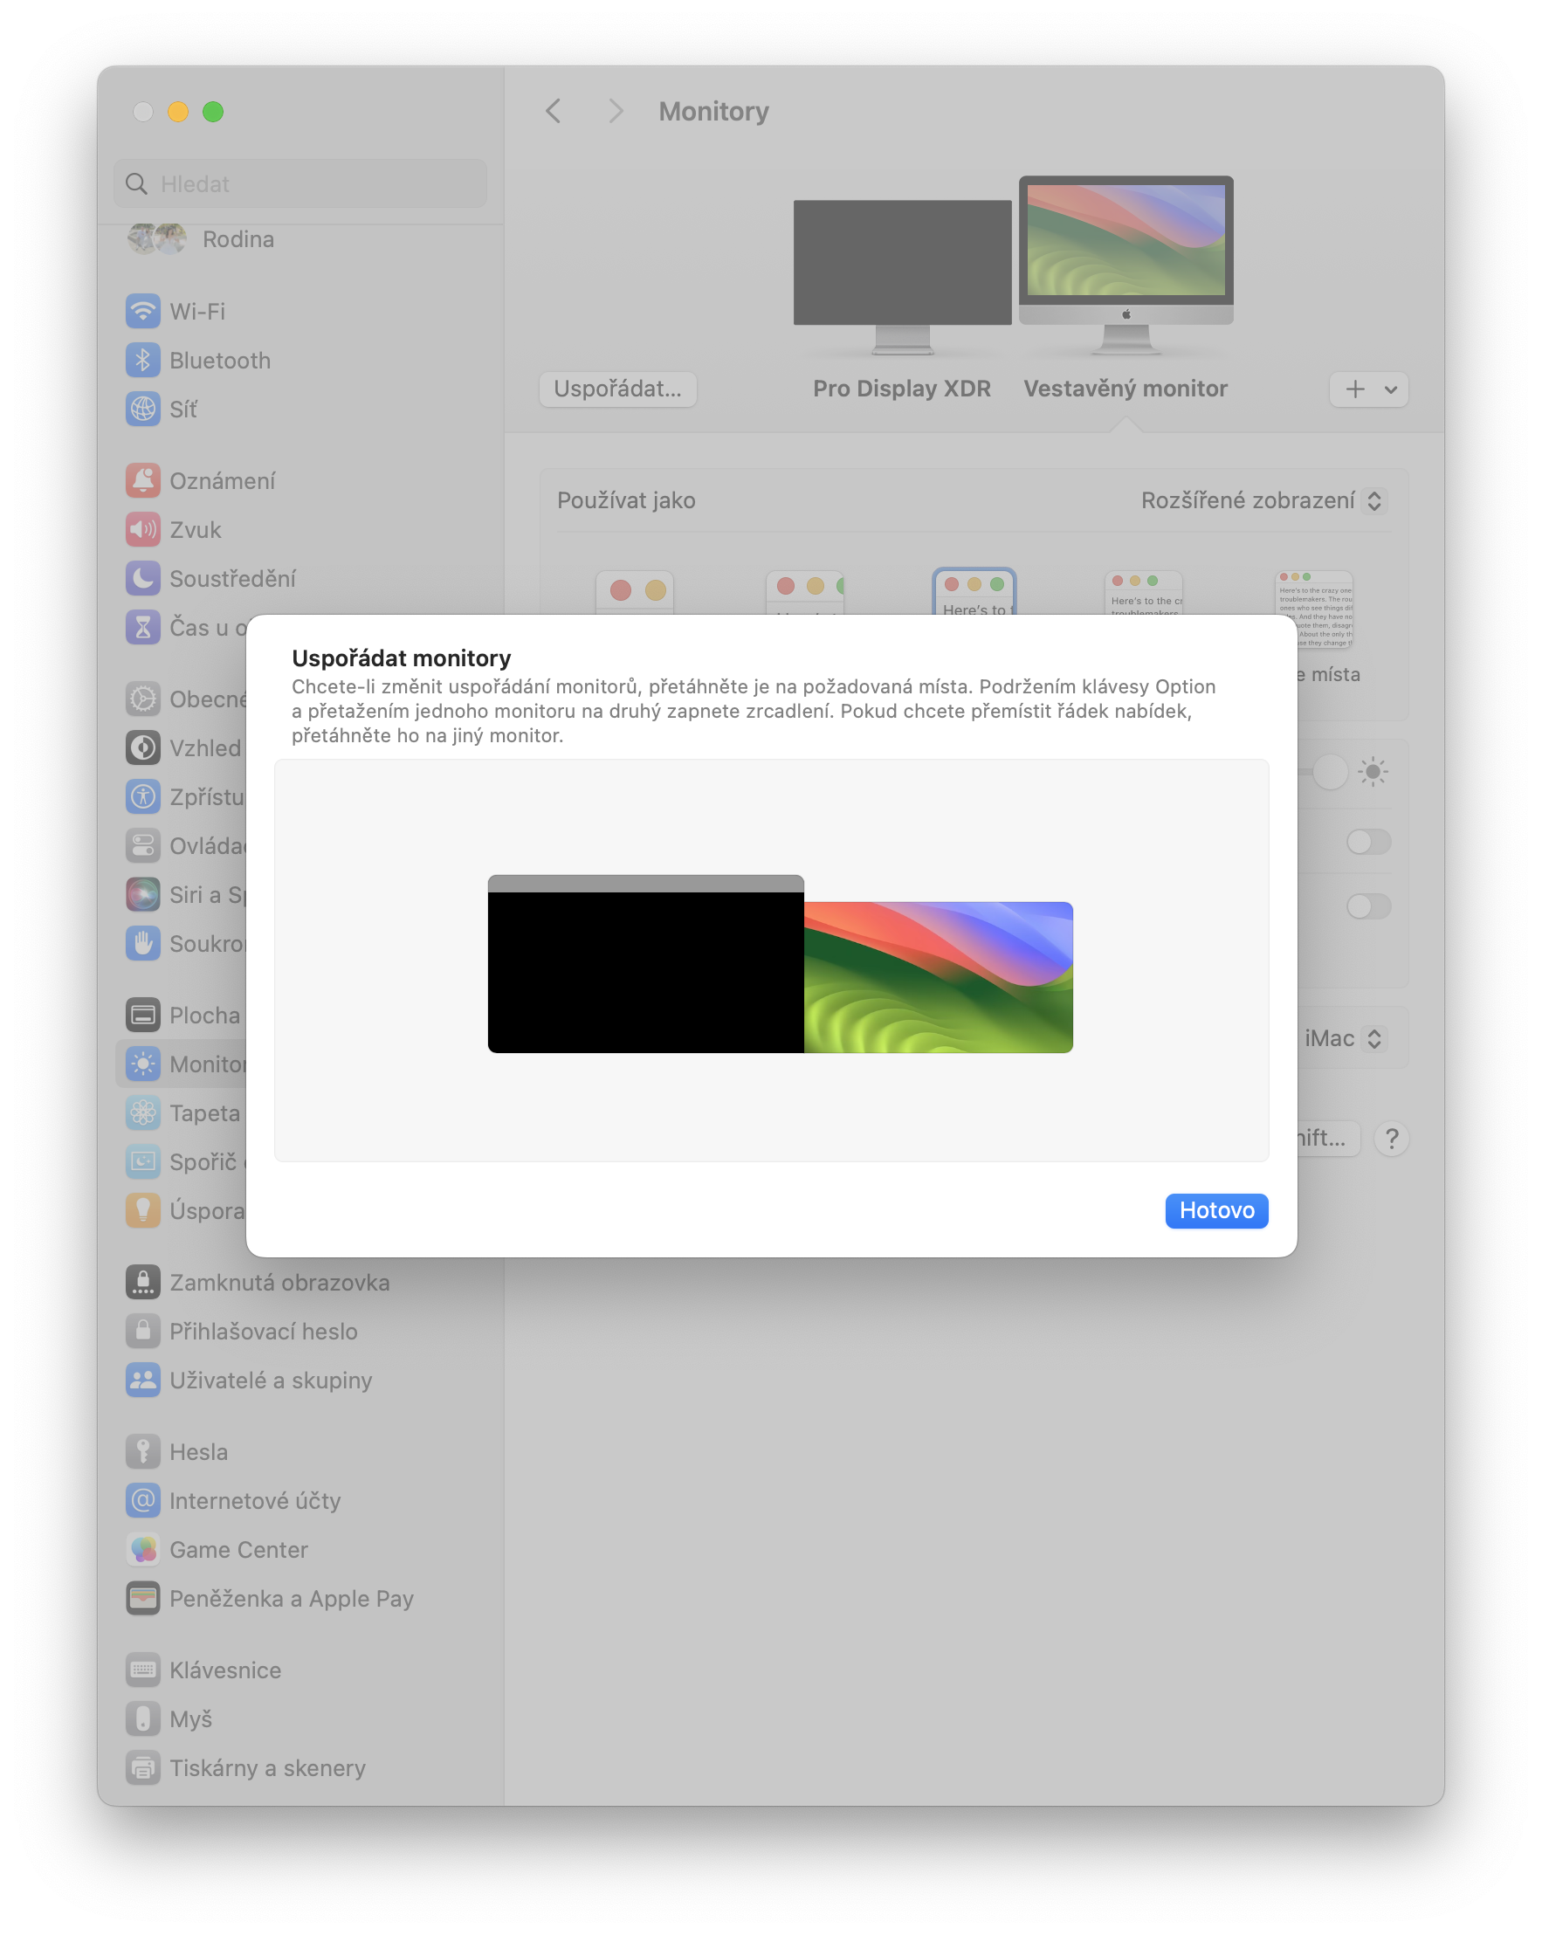Click the Uspořádat button
The image size is (1542, 1935).
tap(617, 389)
